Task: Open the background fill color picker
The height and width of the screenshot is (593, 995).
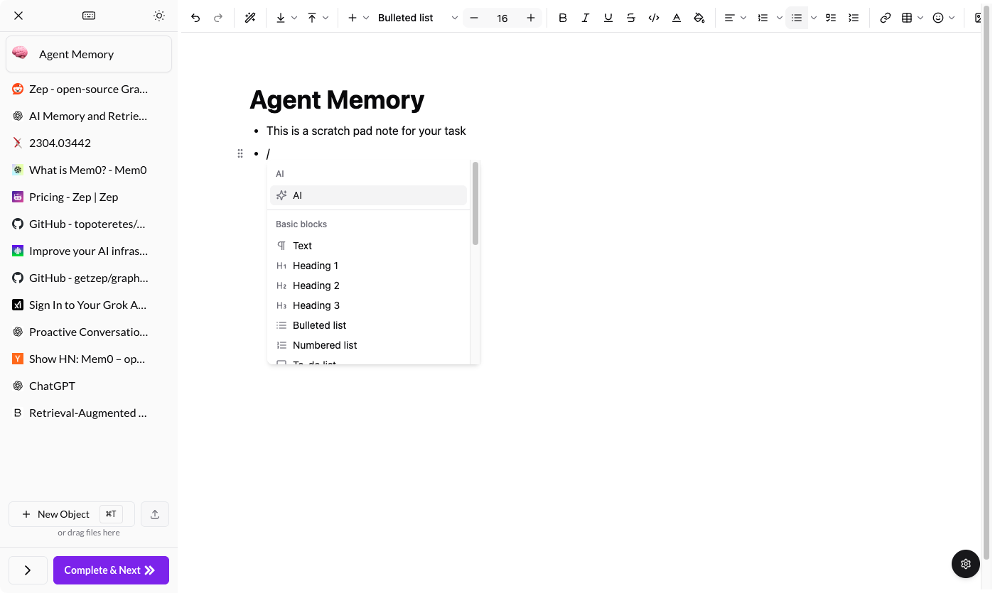Action: pyautogui.click(x=699, y=18)
